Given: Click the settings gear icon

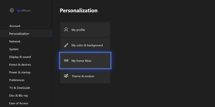Looking at the screenshot, I should [12, 10].
